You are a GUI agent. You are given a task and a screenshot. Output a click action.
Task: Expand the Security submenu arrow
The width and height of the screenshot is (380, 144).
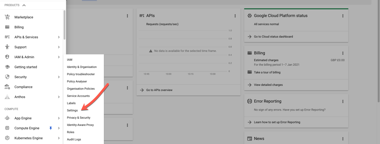(x=59, y=77)
